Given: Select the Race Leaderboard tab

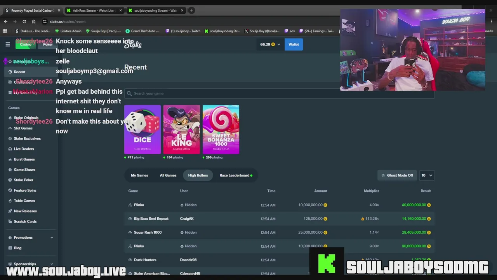Looking at the screenshot, I should (236, 175).
